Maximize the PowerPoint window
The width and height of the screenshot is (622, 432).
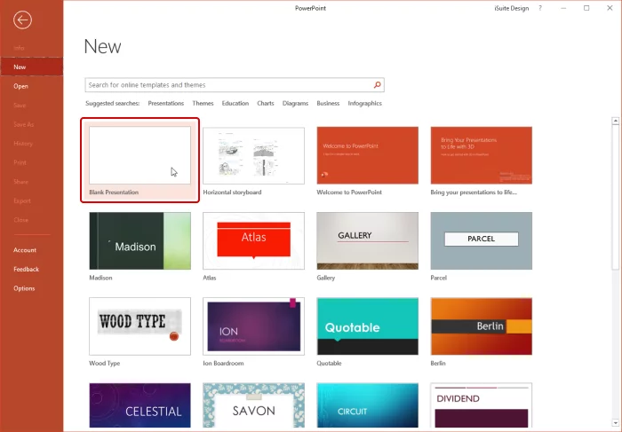[586, 8]
